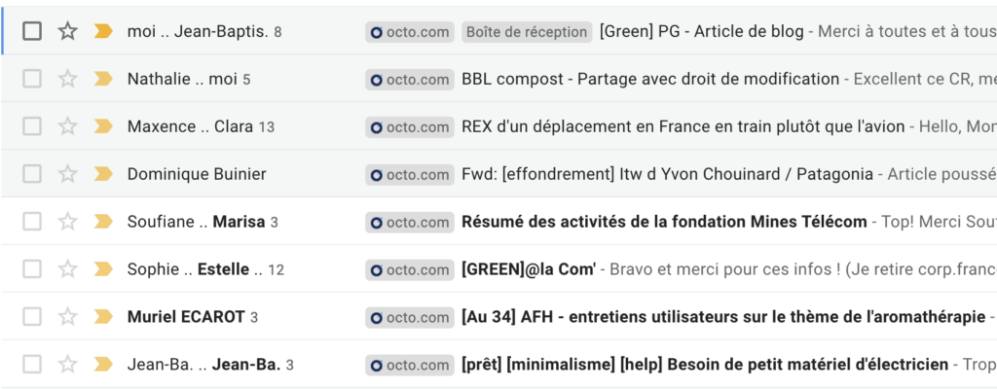Toggle importance marker on Soufiane's email

pos(103,222)
